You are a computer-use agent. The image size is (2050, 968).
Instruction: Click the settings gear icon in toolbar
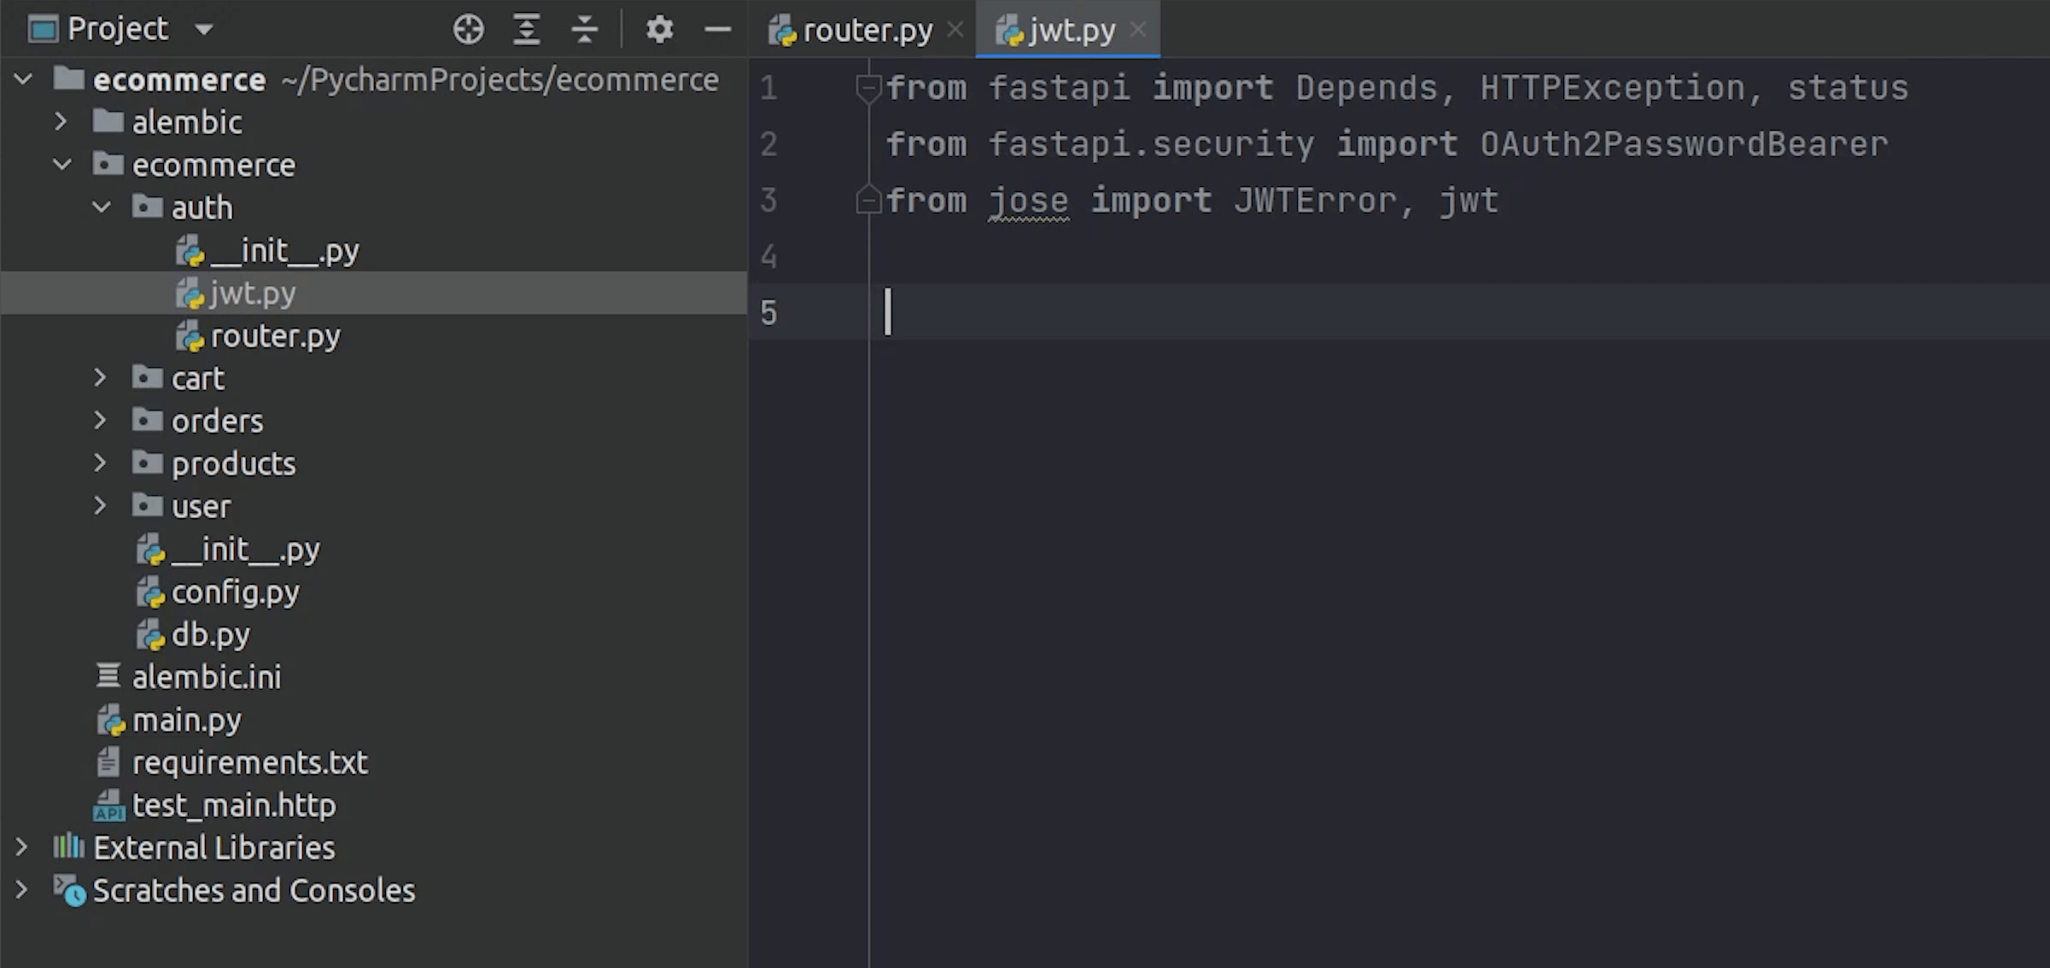(x=659, y=29)
